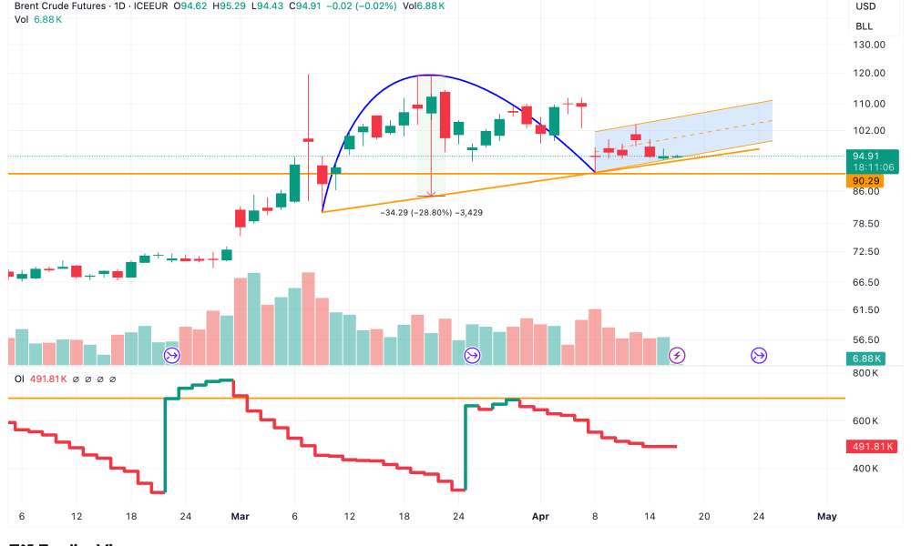
Task: Click the circled arrow event icon near April 24
Action: coord(758,355)
